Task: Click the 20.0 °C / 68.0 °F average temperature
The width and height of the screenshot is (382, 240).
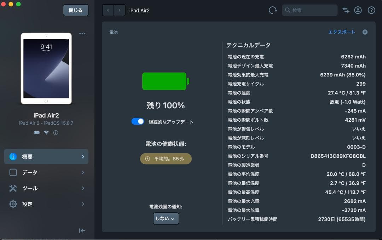Action: [346, 174]
